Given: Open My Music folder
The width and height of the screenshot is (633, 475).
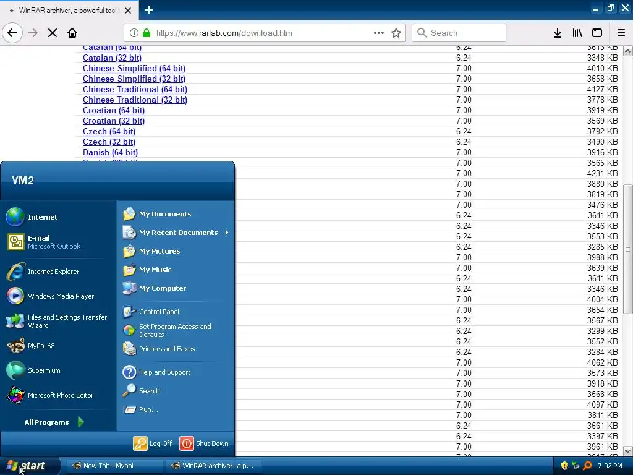Looking at the screenshot, I should [x=176, y=270].
